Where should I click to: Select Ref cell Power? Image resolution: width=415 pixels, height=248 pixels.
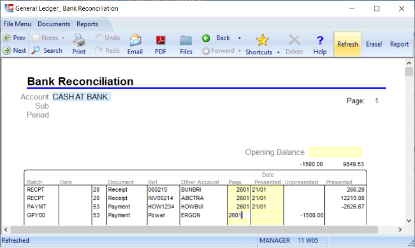tap(156, 215)
